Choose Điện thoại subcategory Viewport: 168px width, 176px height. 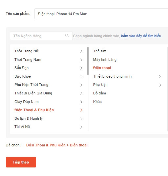point(102,68)
